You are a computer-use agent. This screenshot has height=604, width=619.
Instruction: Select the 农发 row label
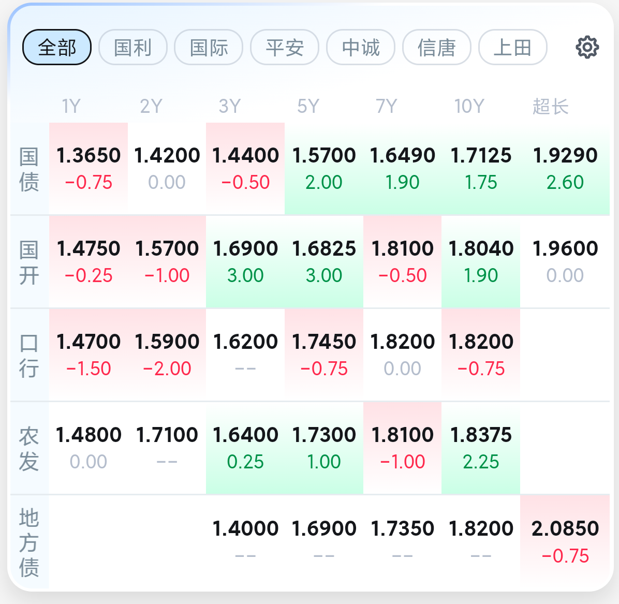pos(29,448)
